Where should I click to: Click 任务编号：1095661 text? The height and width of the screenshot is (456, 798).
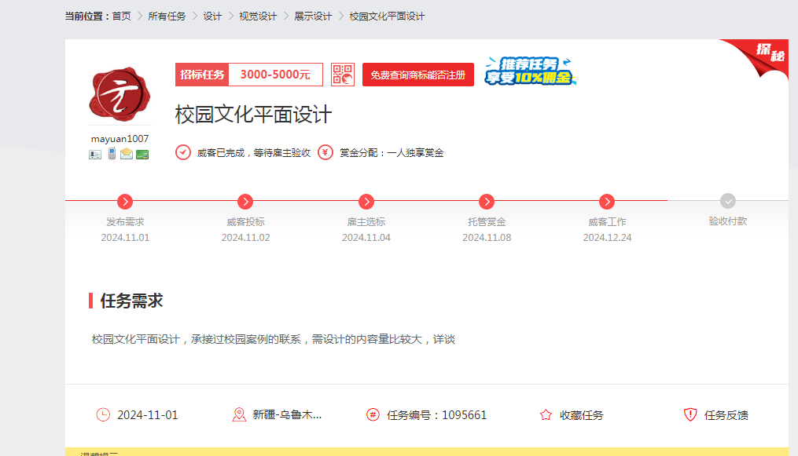[x=436, y=415]
